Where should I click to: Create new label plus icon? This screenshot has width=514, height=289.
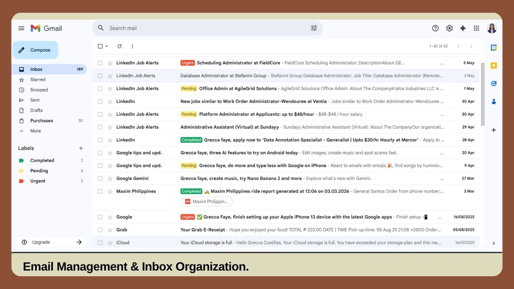(81, 148)
